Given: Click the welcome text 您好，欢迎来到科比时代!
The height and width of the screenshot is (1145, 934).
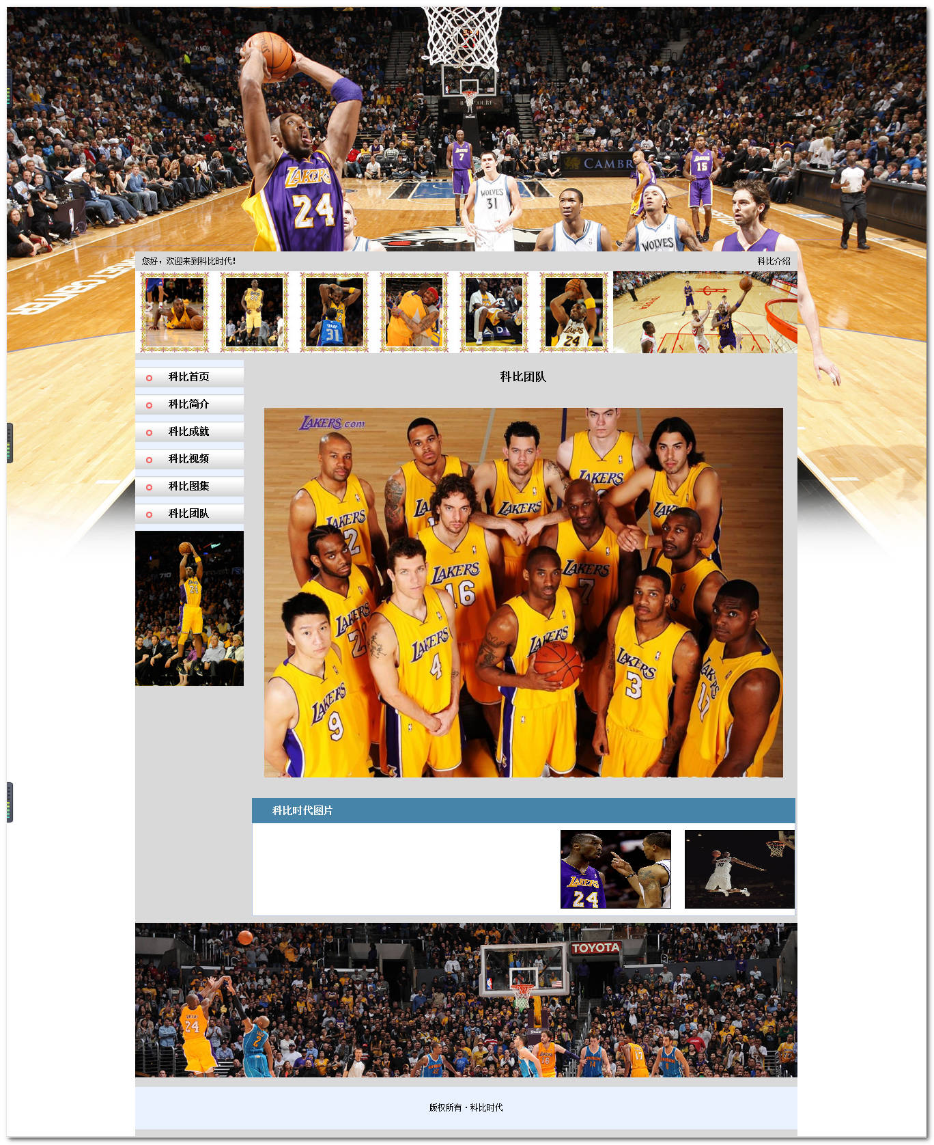Looking at the screenshot, I should click(x=188, y=261).
